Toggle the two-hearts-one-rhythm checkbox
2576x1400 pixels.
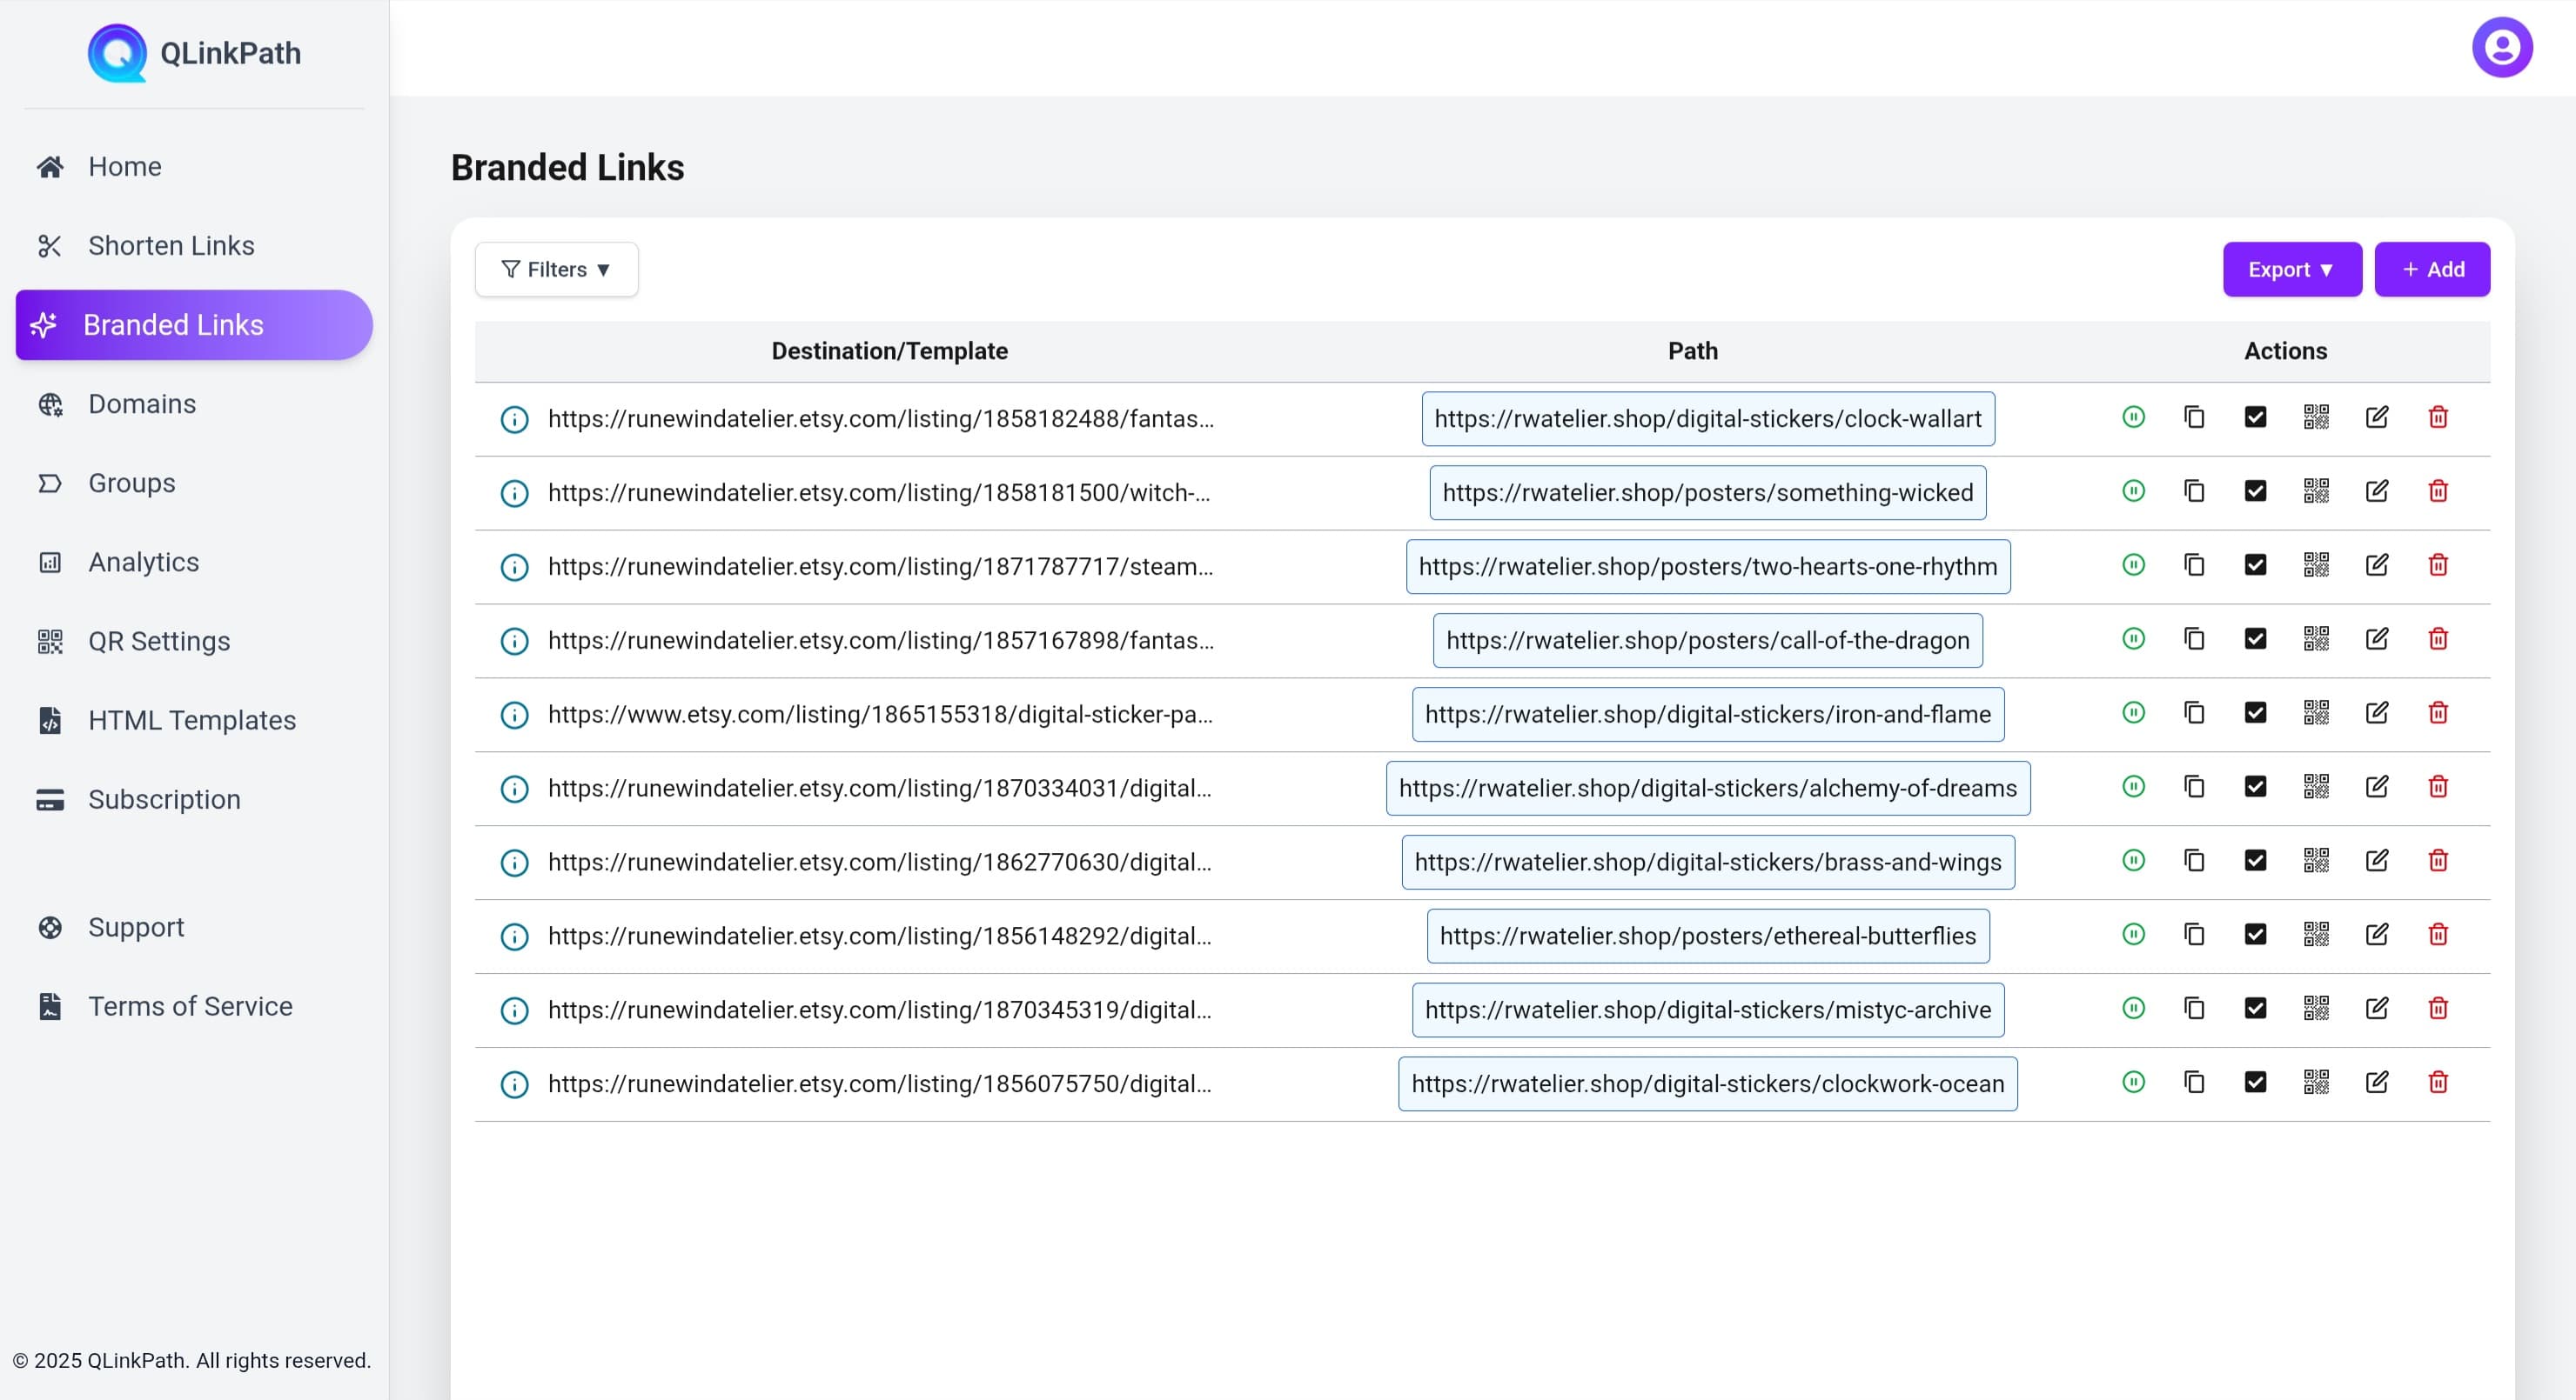[x=2255, y=564]
